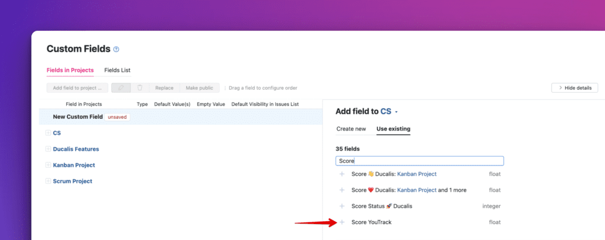The image size is (605, 240).
Task: Click plus icon for Score Ducalis 'and 1 more'
Action: 341,190
